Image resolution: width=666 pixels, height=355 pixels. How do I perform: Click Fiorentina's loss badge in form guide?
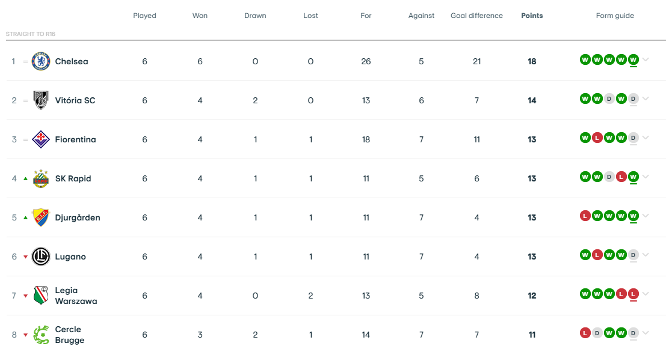[x=597, y=138]
